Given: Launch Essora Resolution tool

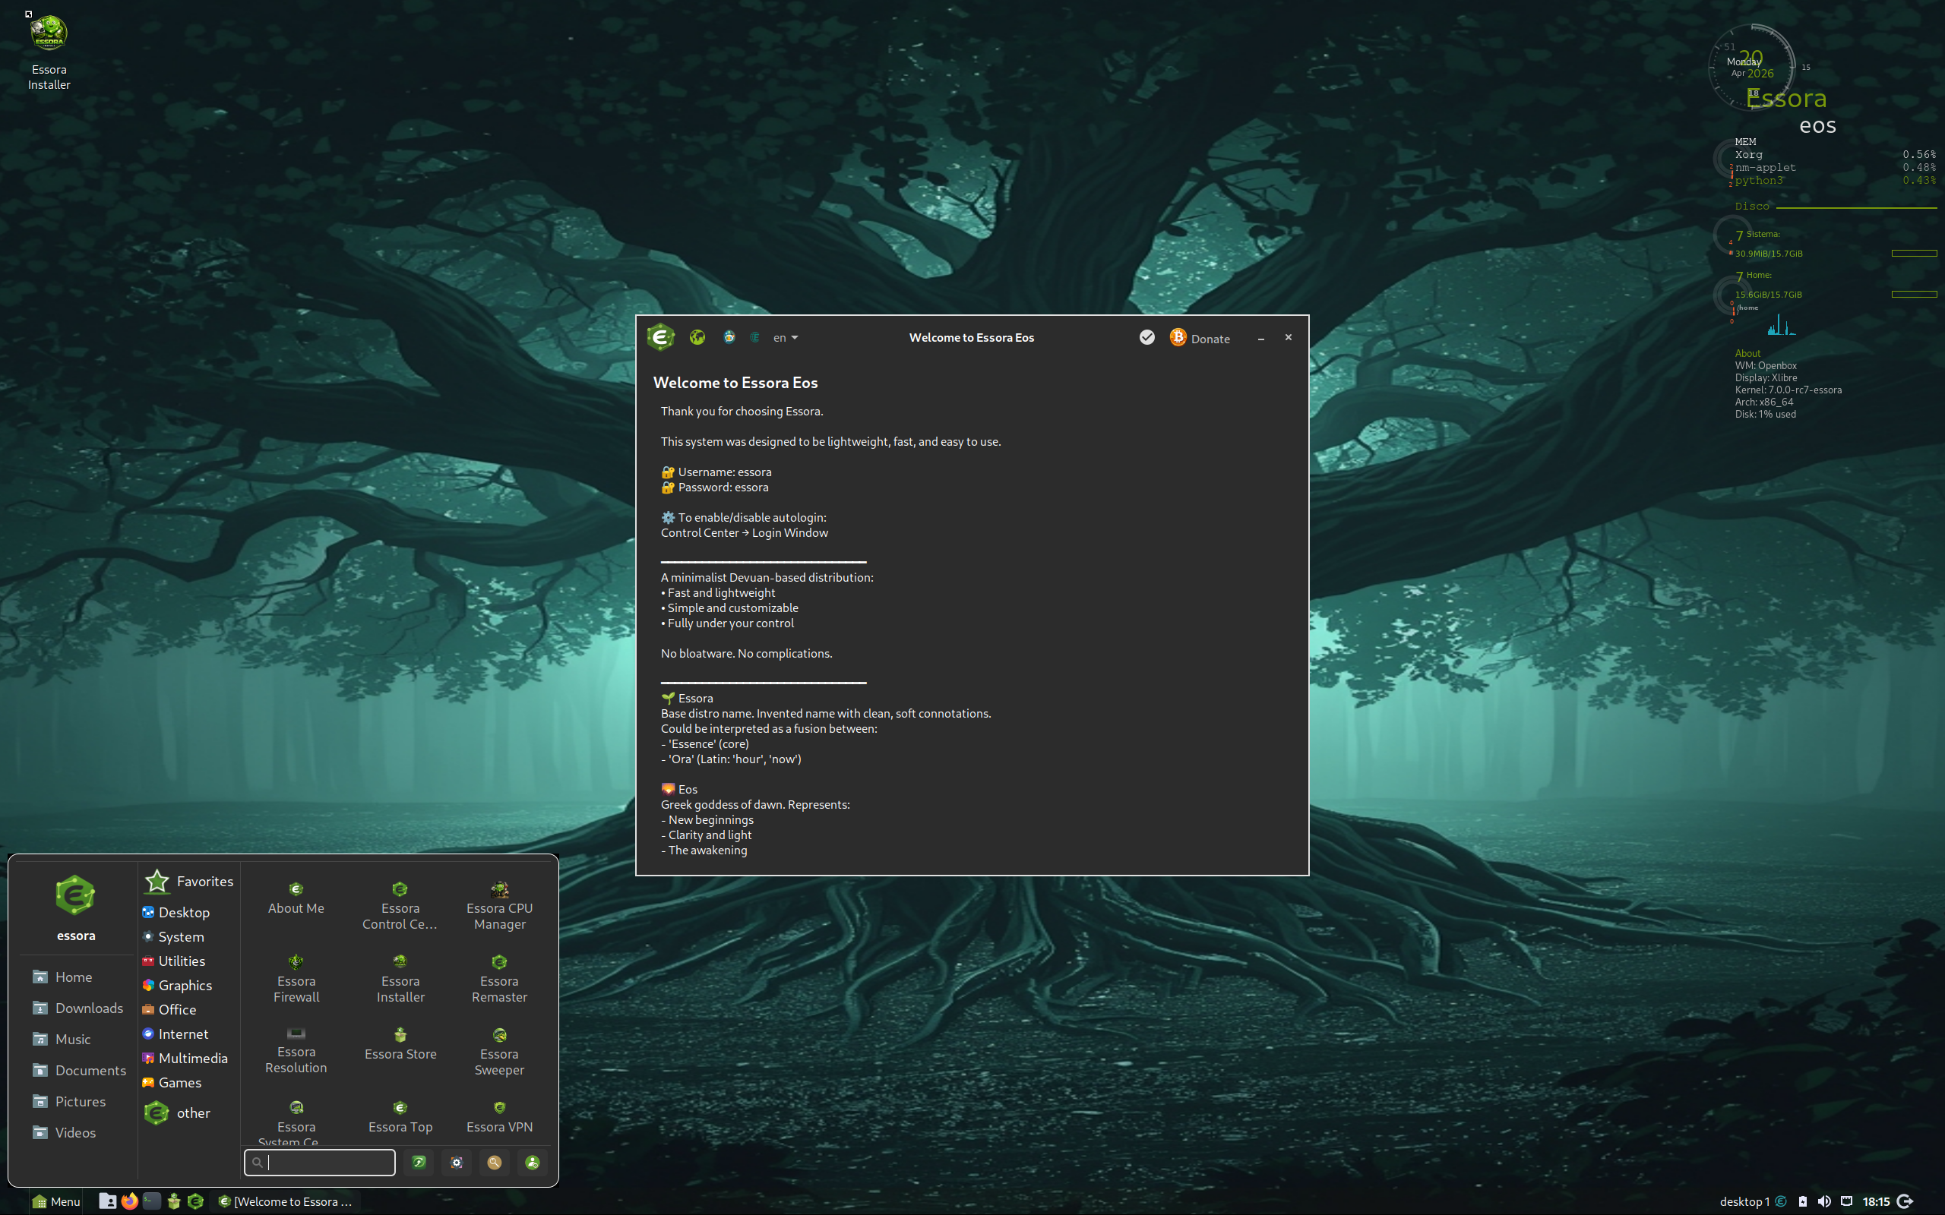Looking at the screenshot, I should (x=296, y=1050).
